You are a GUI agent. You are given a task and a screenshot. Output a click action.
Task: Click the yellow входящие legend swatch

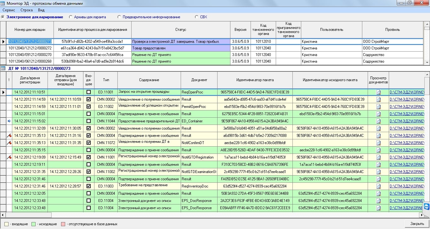(6, 224)
